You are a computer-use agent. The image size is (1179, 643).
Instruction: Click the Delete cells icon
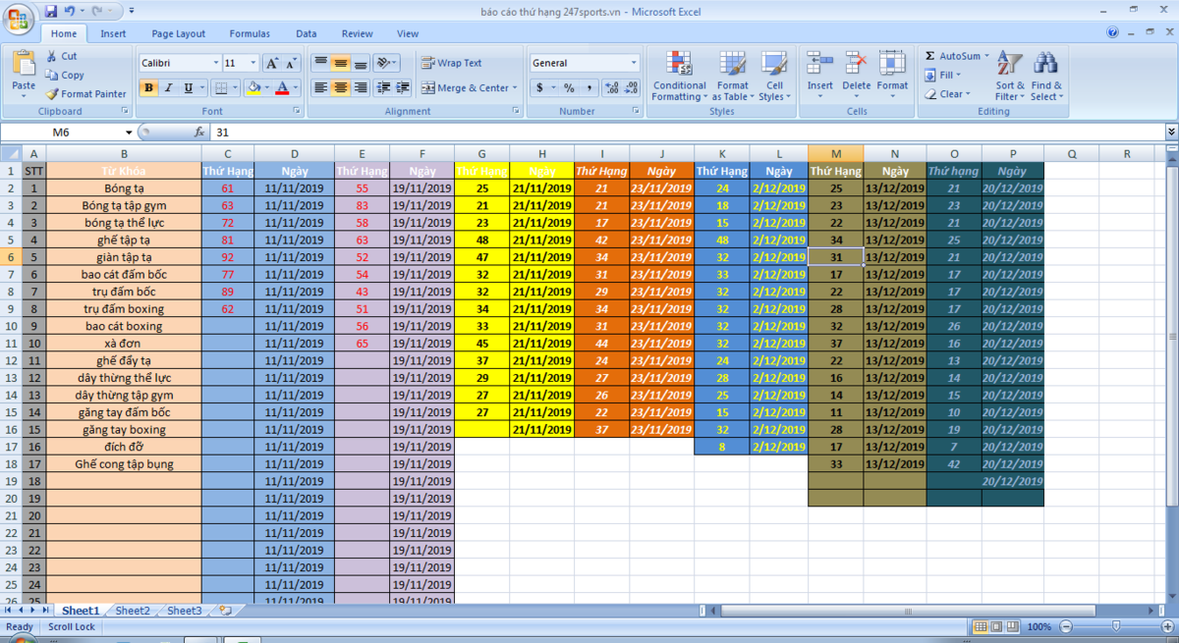tap(856, 64)
